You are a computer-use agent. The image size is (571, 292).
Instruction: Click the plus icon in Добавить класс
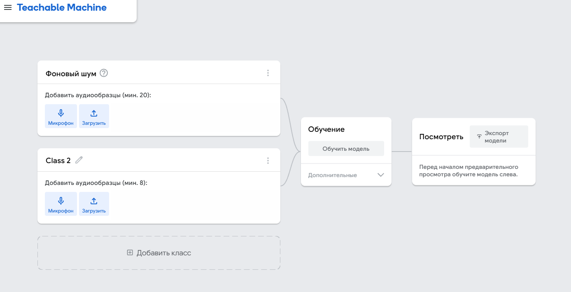(130, 253)
